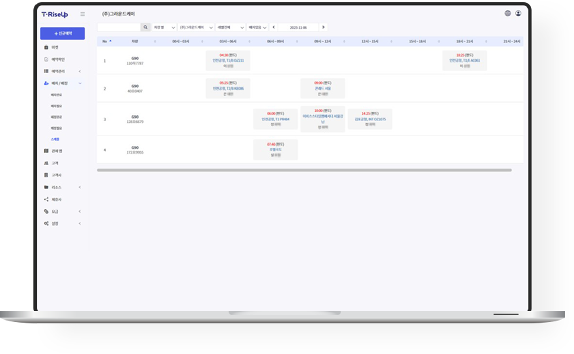
Task: Open the 고객 menu item
Action: pyautogui.click(x=55, y=163)
